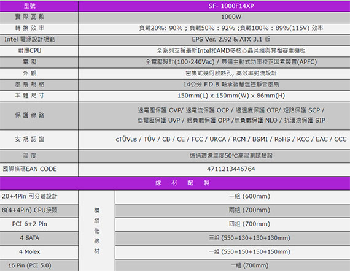Viewport: 350px width, 271px height.
Task: Click the 電壓 row label
Action: (x=29, y=62)
